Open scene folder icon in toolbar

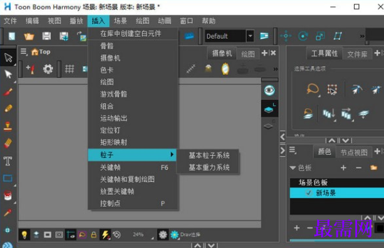[29, 36]
